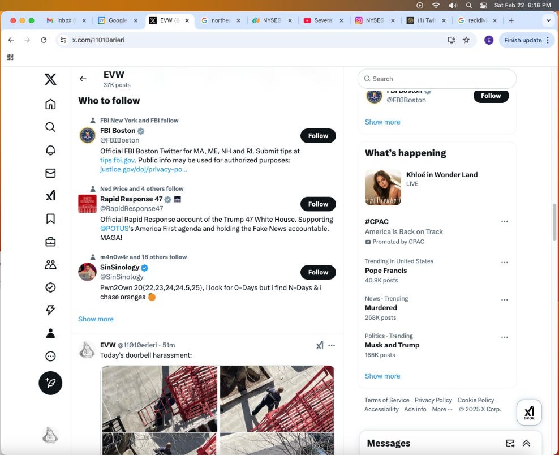This screenshot has width=559, height=455.
Task: Open Wi-Fi menu bar icon
Action: point(436,5)
